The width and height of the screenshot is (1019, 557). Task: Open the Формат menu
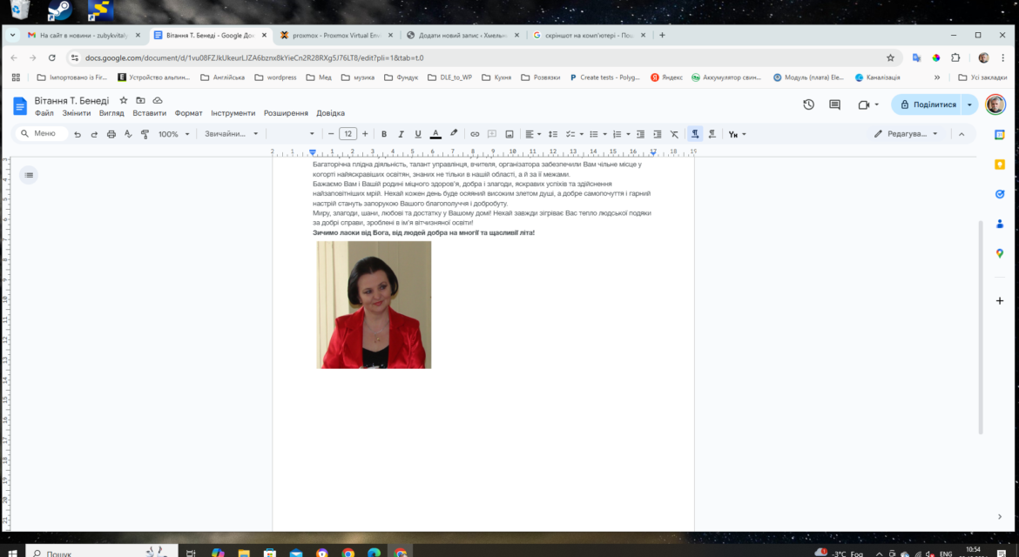coord(188,113)
